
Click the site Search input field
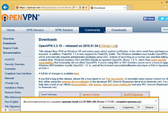165,29
